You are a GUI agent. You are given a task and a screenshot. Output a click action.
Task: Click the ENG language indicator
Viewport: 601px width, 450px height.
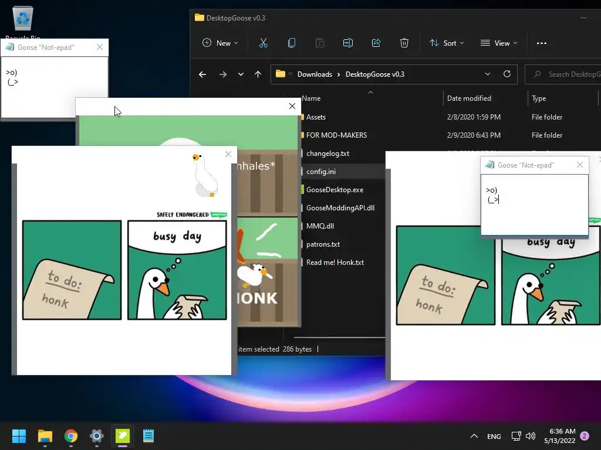tap(494, 436)
